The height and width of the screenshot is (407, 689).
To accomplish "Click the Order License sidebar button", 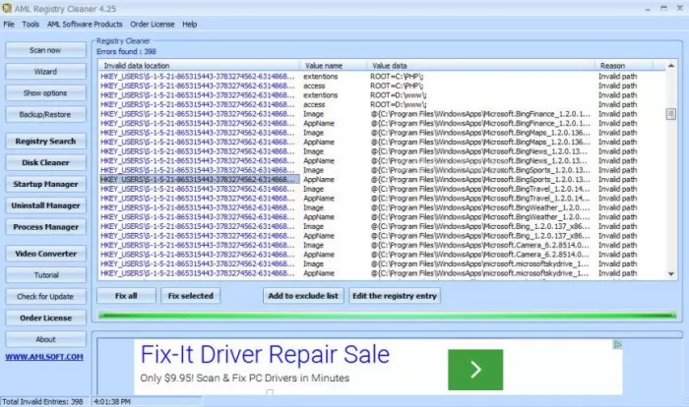I will 45,318.
